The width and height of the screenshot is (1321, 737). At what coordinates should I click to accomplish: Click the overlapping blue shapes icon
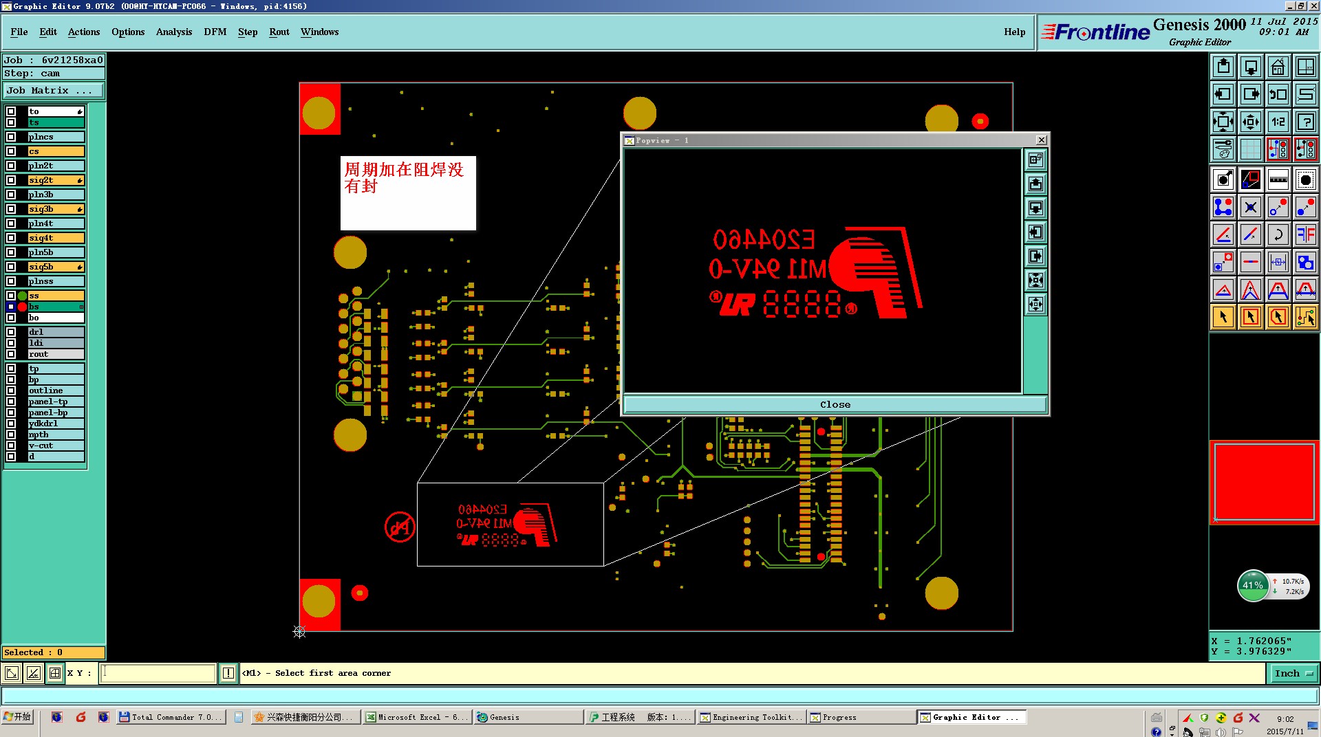point(1306,262)
